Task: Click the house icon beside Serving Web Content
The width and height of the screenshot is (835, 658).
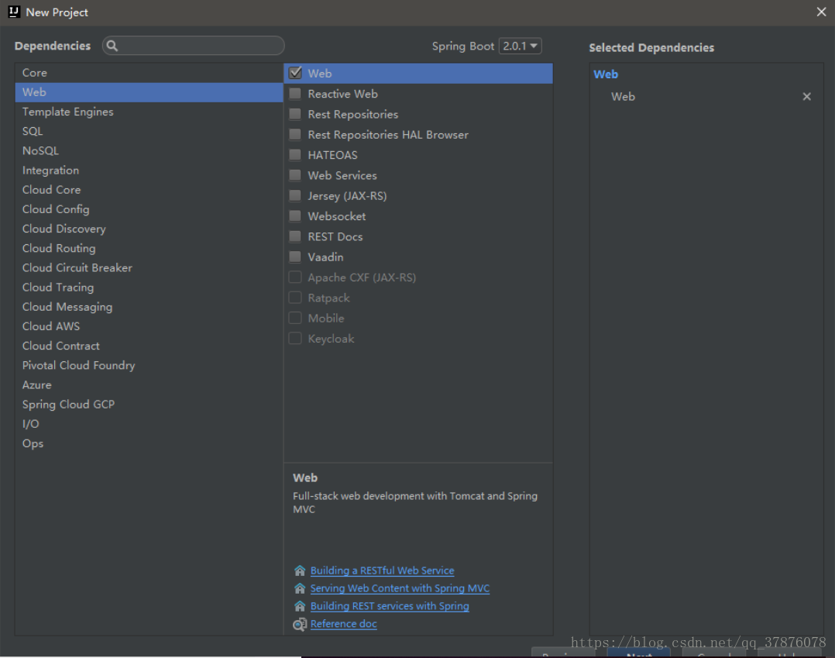Action: [x=300, y=588]
